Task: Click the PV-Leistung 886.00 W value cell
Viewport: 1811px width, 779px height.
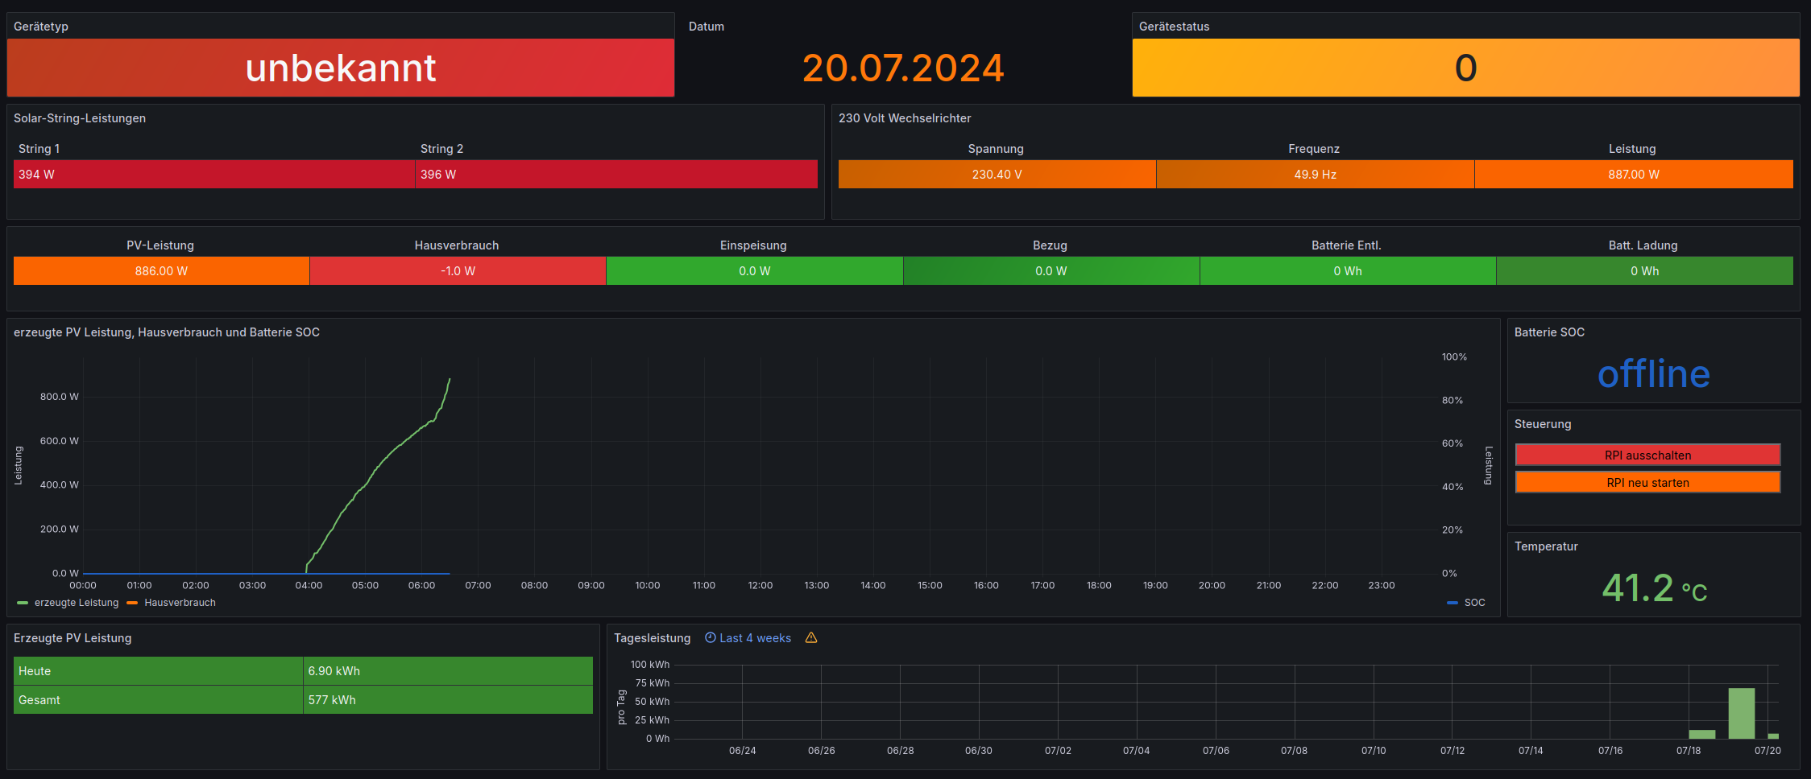Action: click(x=161, y=271)
